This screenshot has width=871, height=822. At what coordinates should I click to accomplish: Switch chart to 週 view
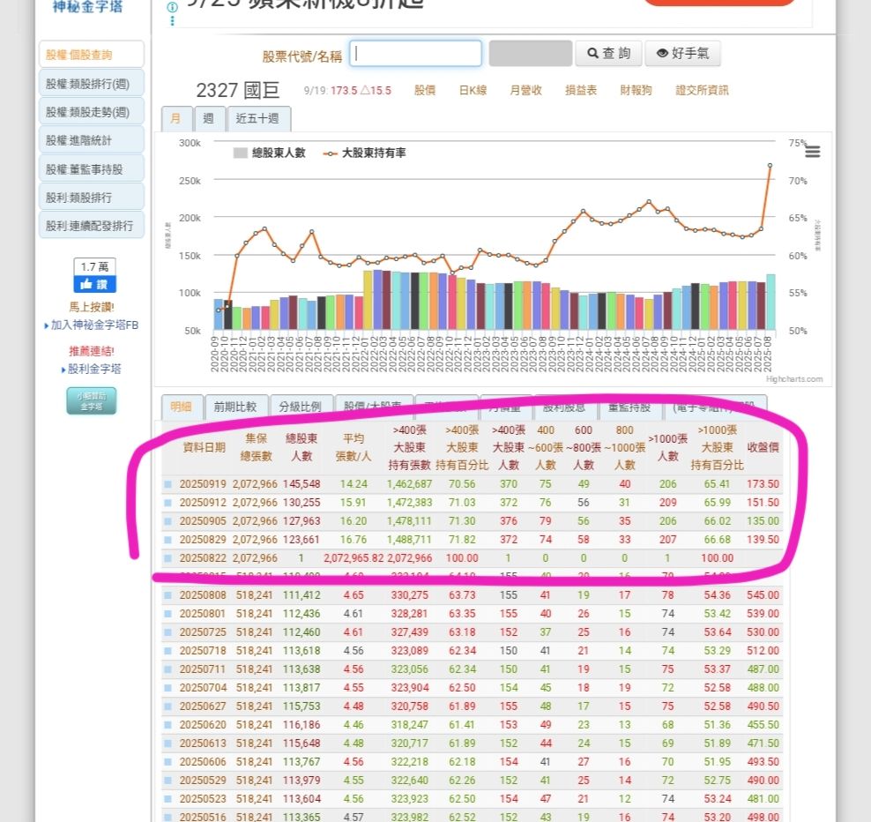pyautogui.click(x=208, y=119)
